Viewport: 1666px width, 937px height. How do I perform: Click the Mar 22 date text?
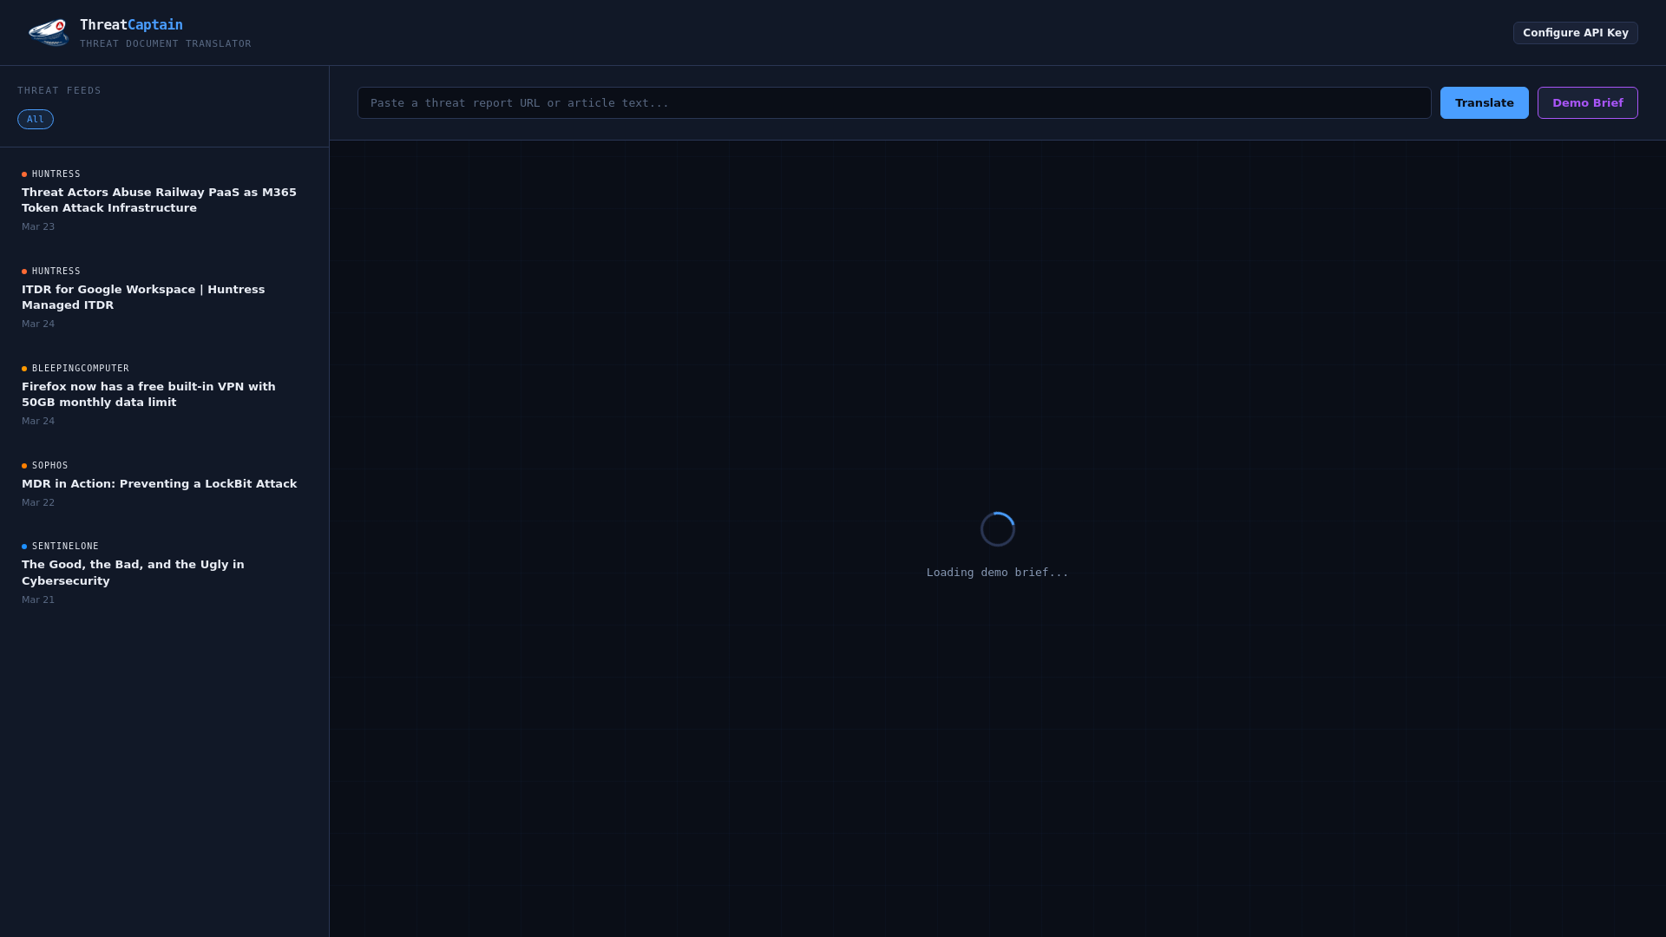pyautogui.click(x=38, y=503)
